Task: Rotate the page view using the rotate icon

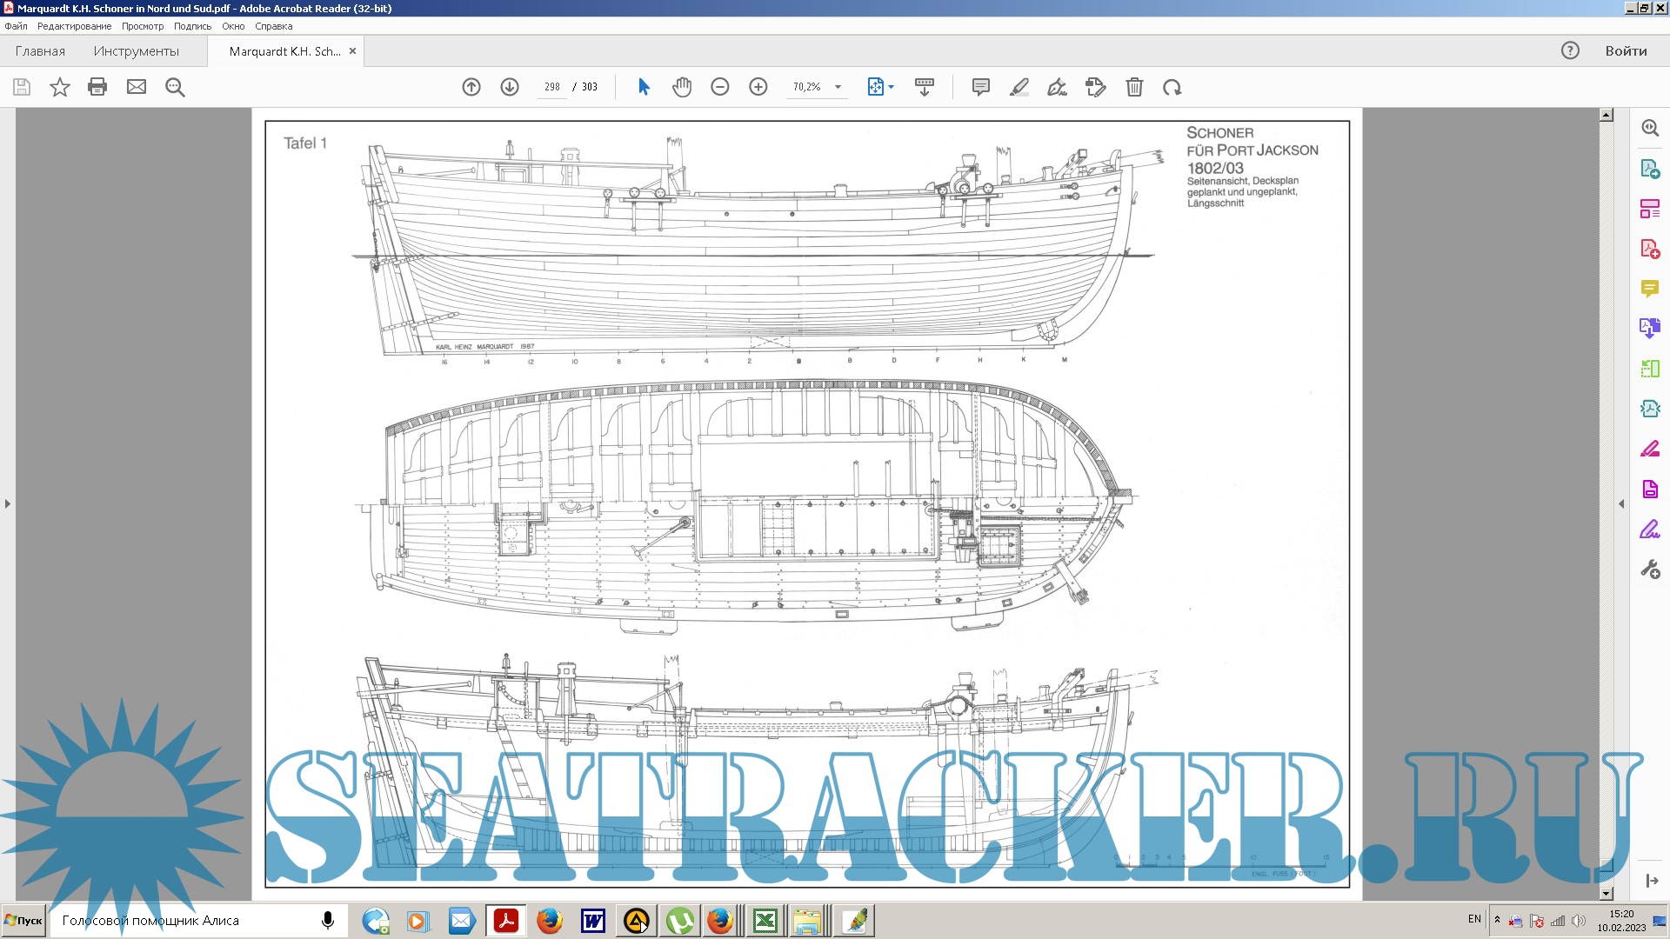Action: click(1172, 87)
